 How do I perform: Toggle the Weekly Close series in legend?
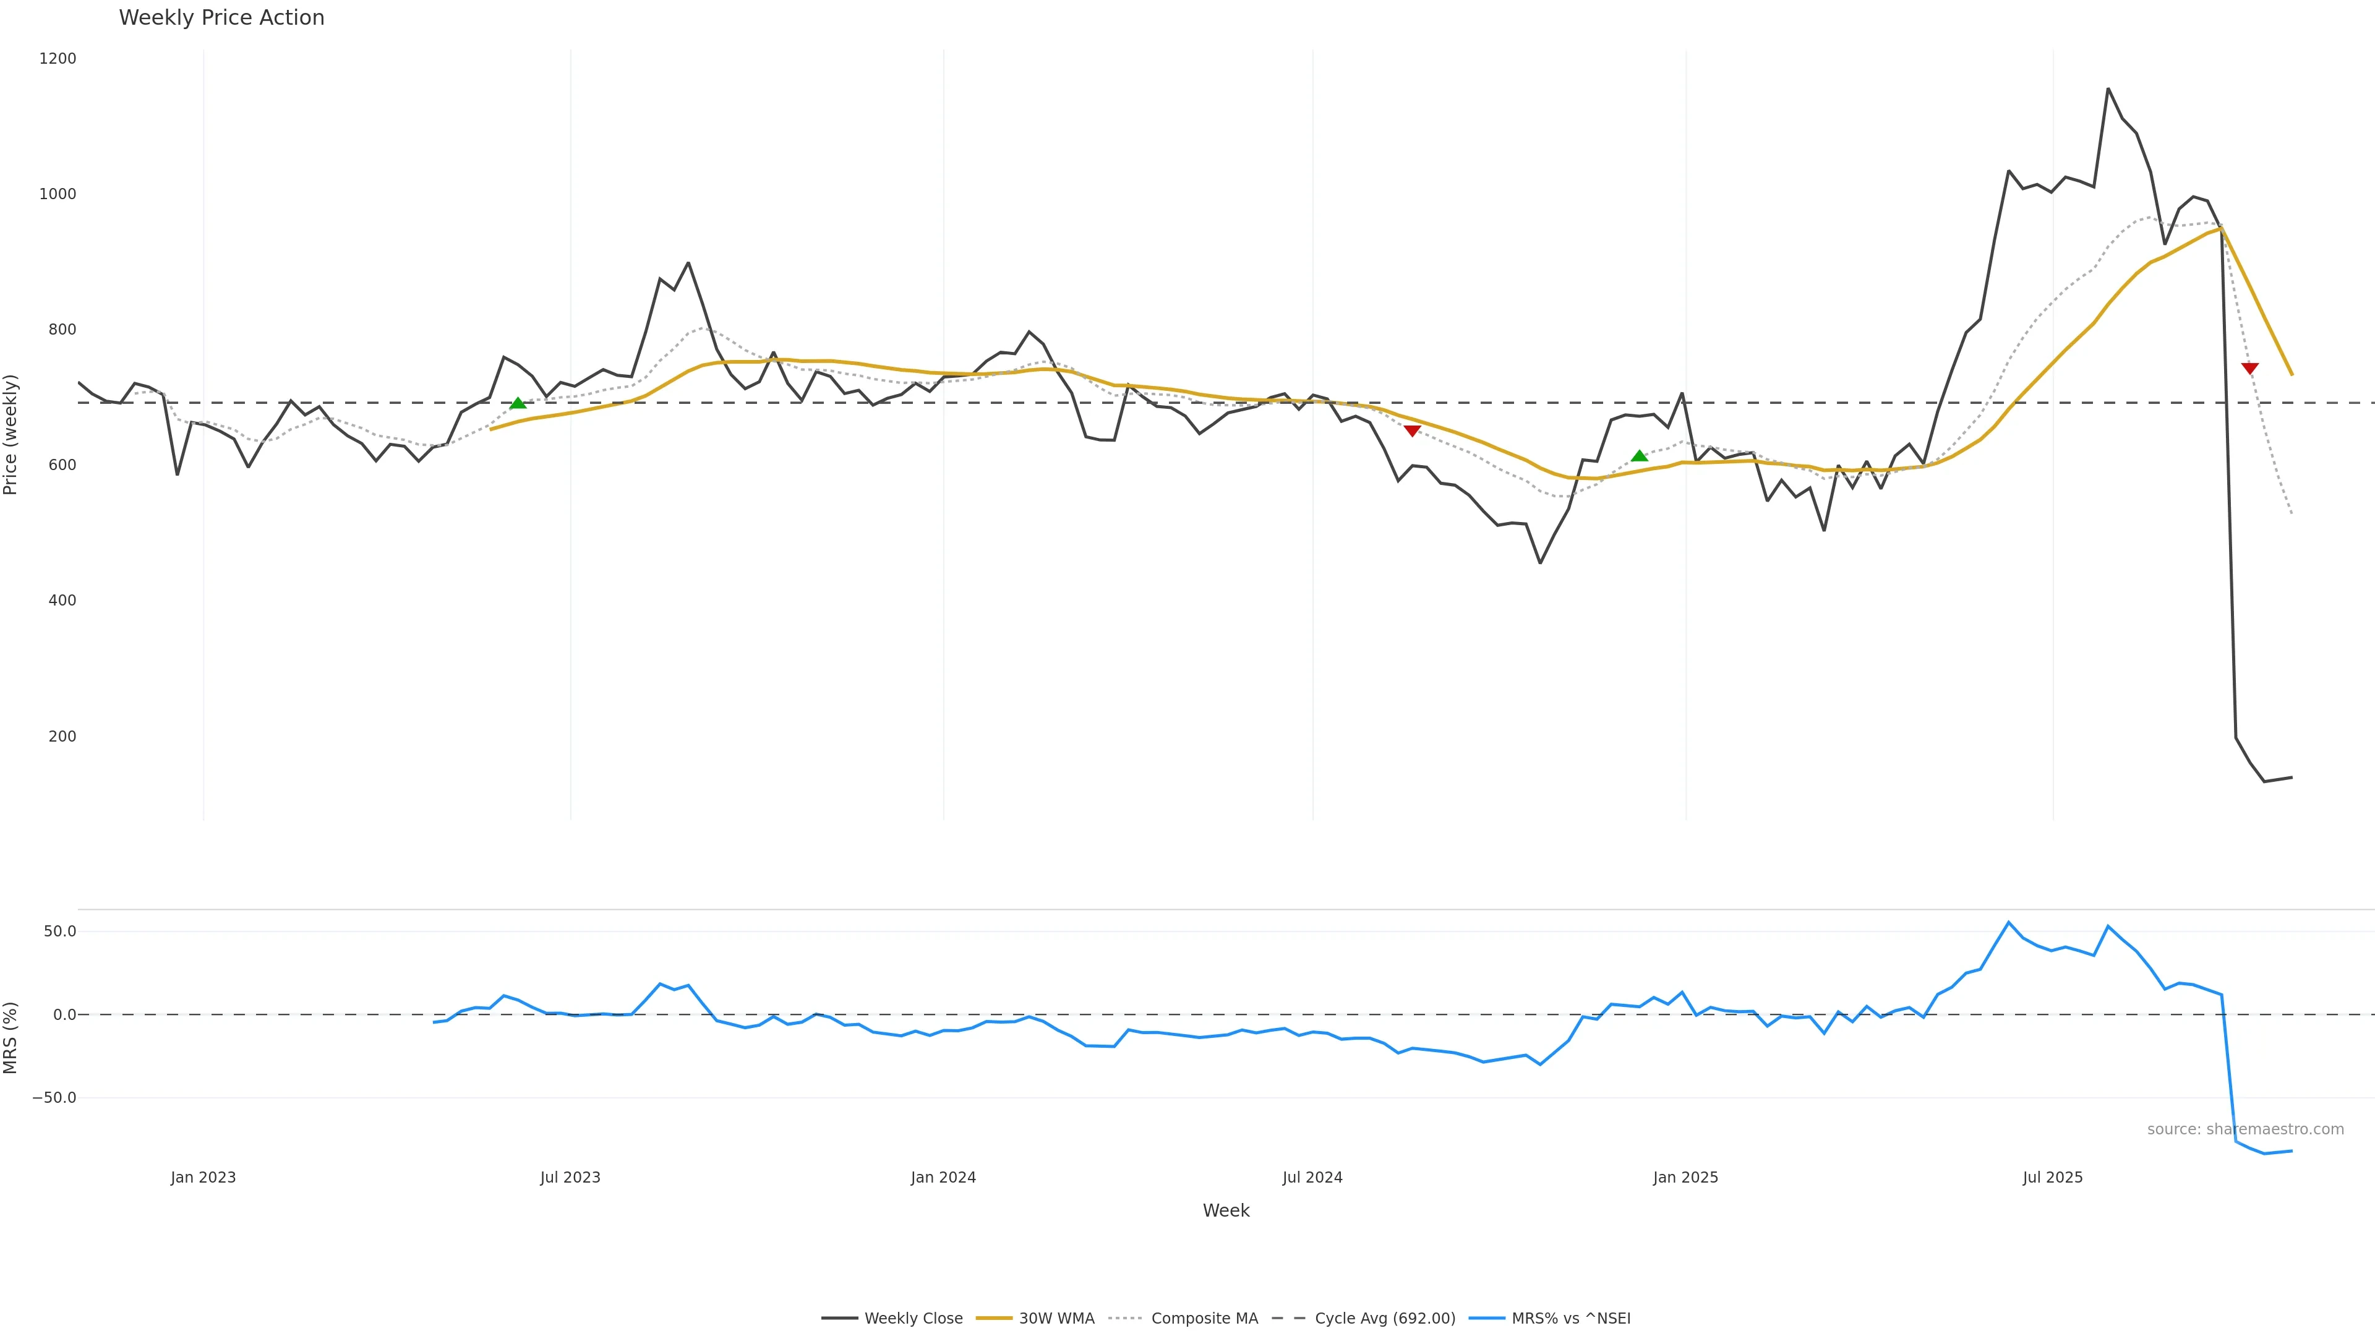(913, 1319)
